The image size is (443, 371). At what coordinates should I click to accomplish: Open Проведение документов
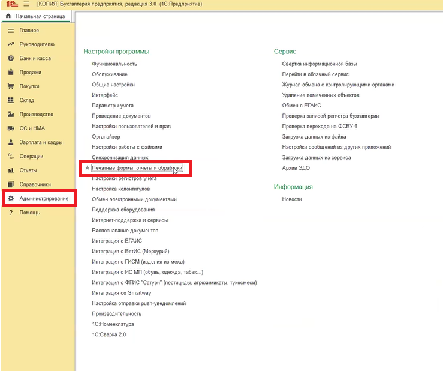click(x=121, y=116)
